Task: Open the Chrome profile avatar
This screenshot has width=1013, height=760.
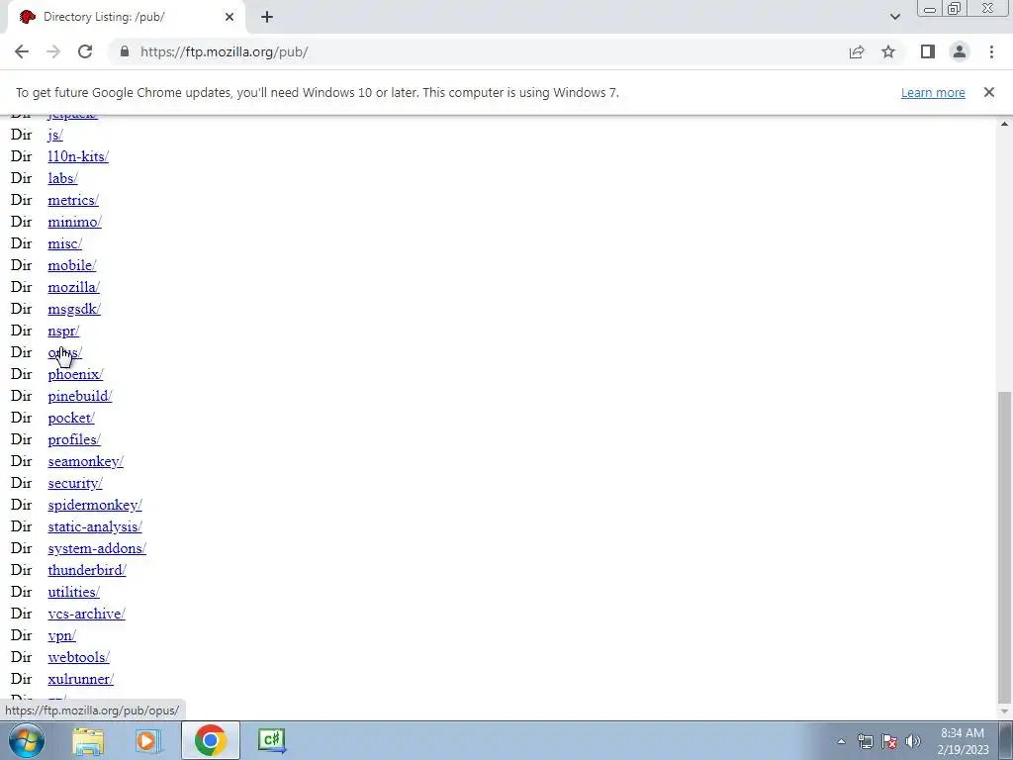Action: (x=960, y=51)
